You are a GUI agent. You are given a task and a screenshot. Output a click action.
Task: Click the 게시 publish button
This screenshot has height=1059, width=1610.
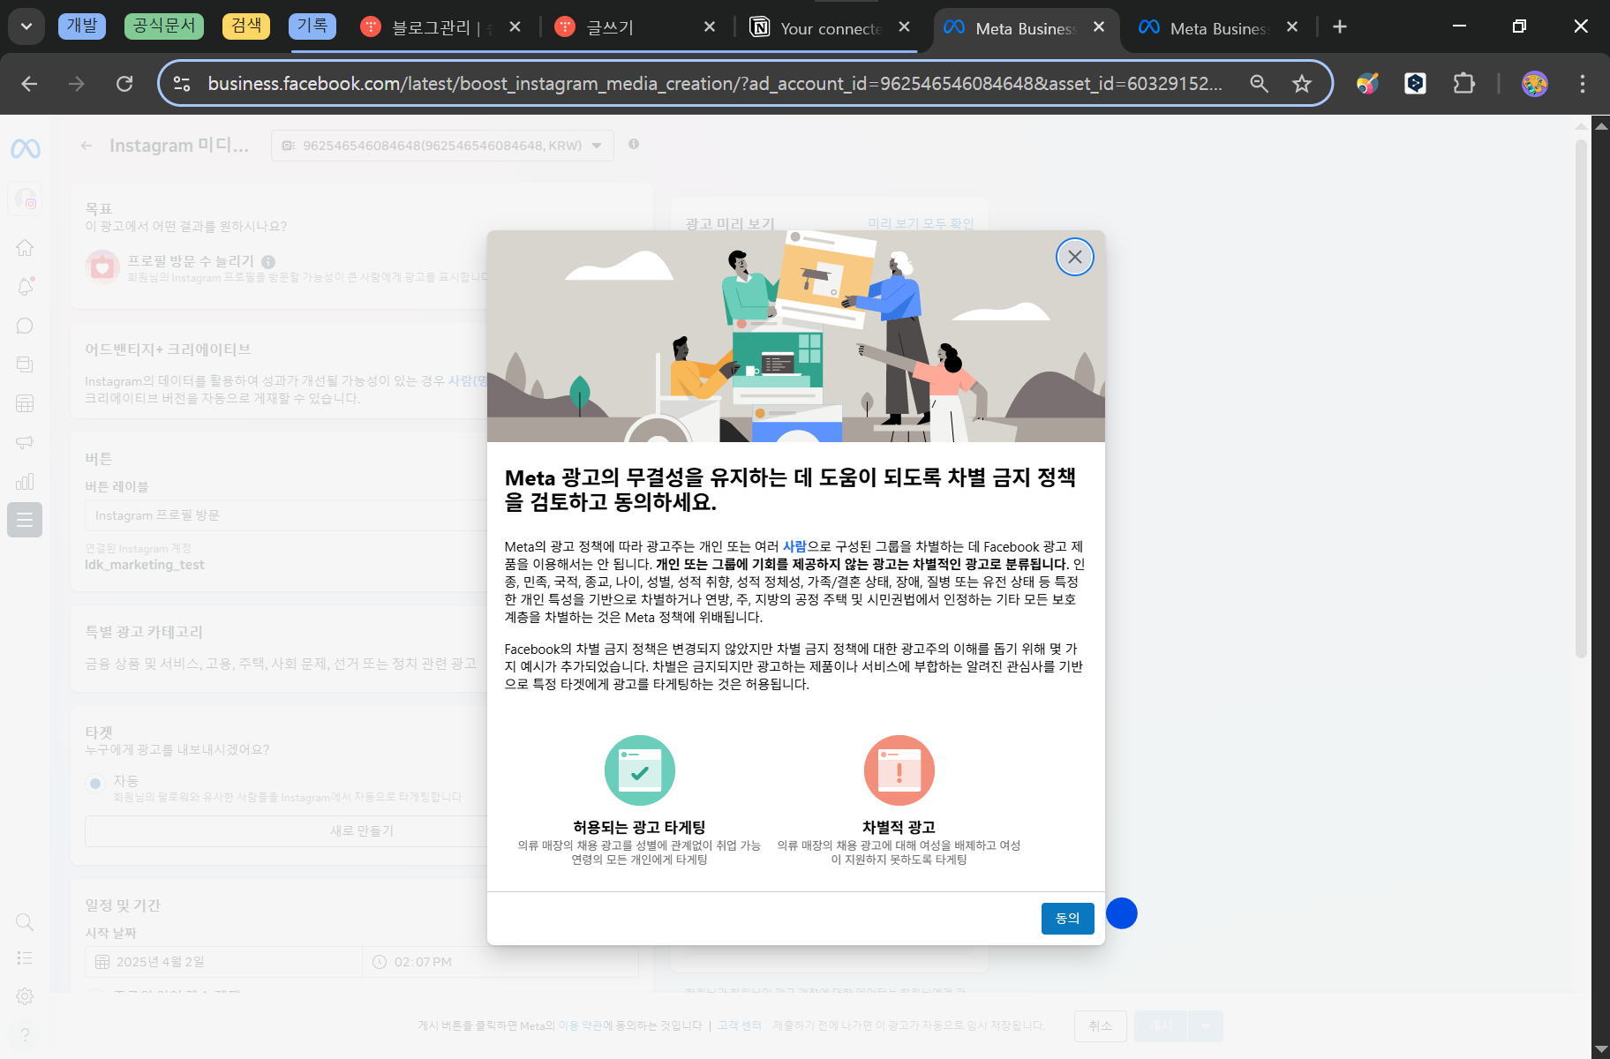pyautogui.click(x=1161, y=1025)
